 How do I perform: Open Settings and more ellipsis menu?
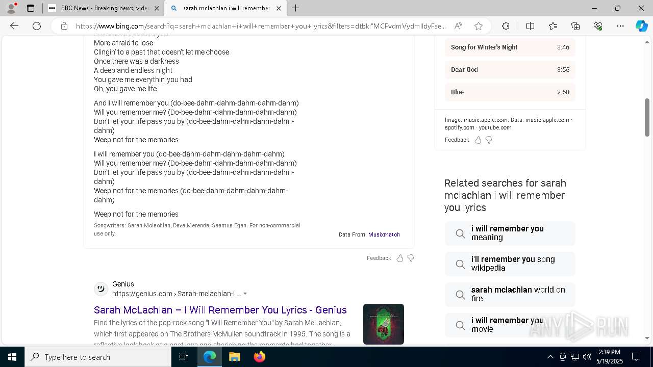pos(620,26)
